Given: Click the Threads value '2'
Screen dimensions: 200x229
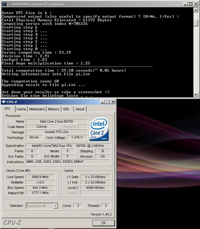Looking at the screenshot, I should pyautogui.click(x=106, y=206).
